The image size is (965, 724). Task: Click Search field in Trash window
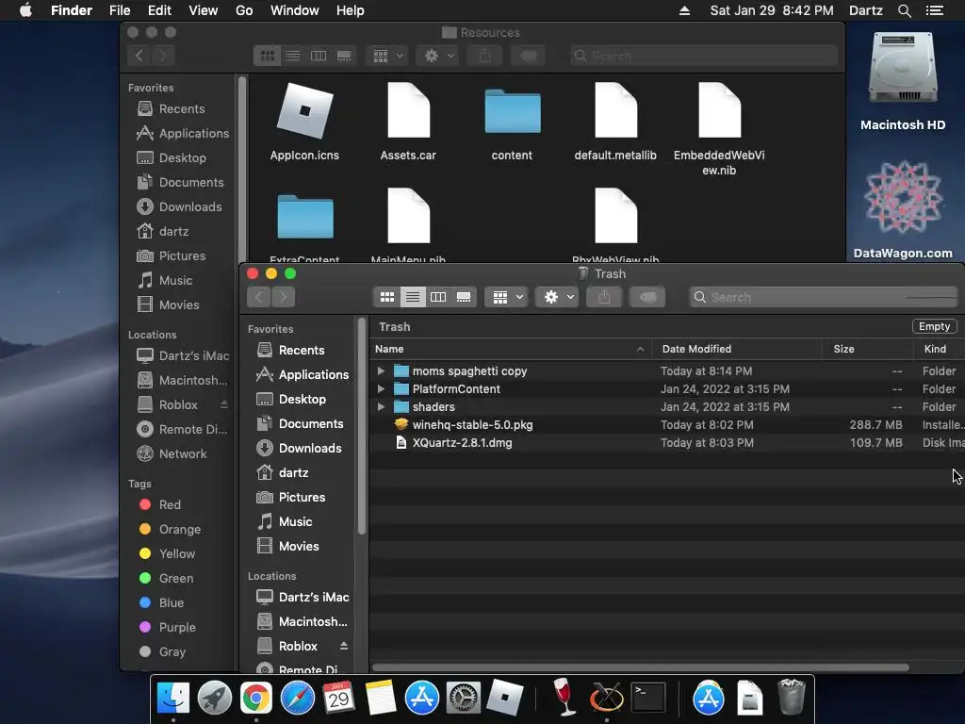(x=824, y=297)
